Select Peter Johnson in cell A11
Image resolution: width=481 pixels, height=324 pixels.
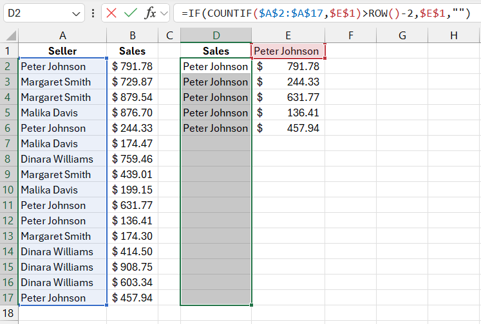click(62, 205)
